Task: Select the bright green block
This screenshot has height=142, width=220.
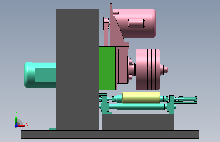Action: (108, 68)
